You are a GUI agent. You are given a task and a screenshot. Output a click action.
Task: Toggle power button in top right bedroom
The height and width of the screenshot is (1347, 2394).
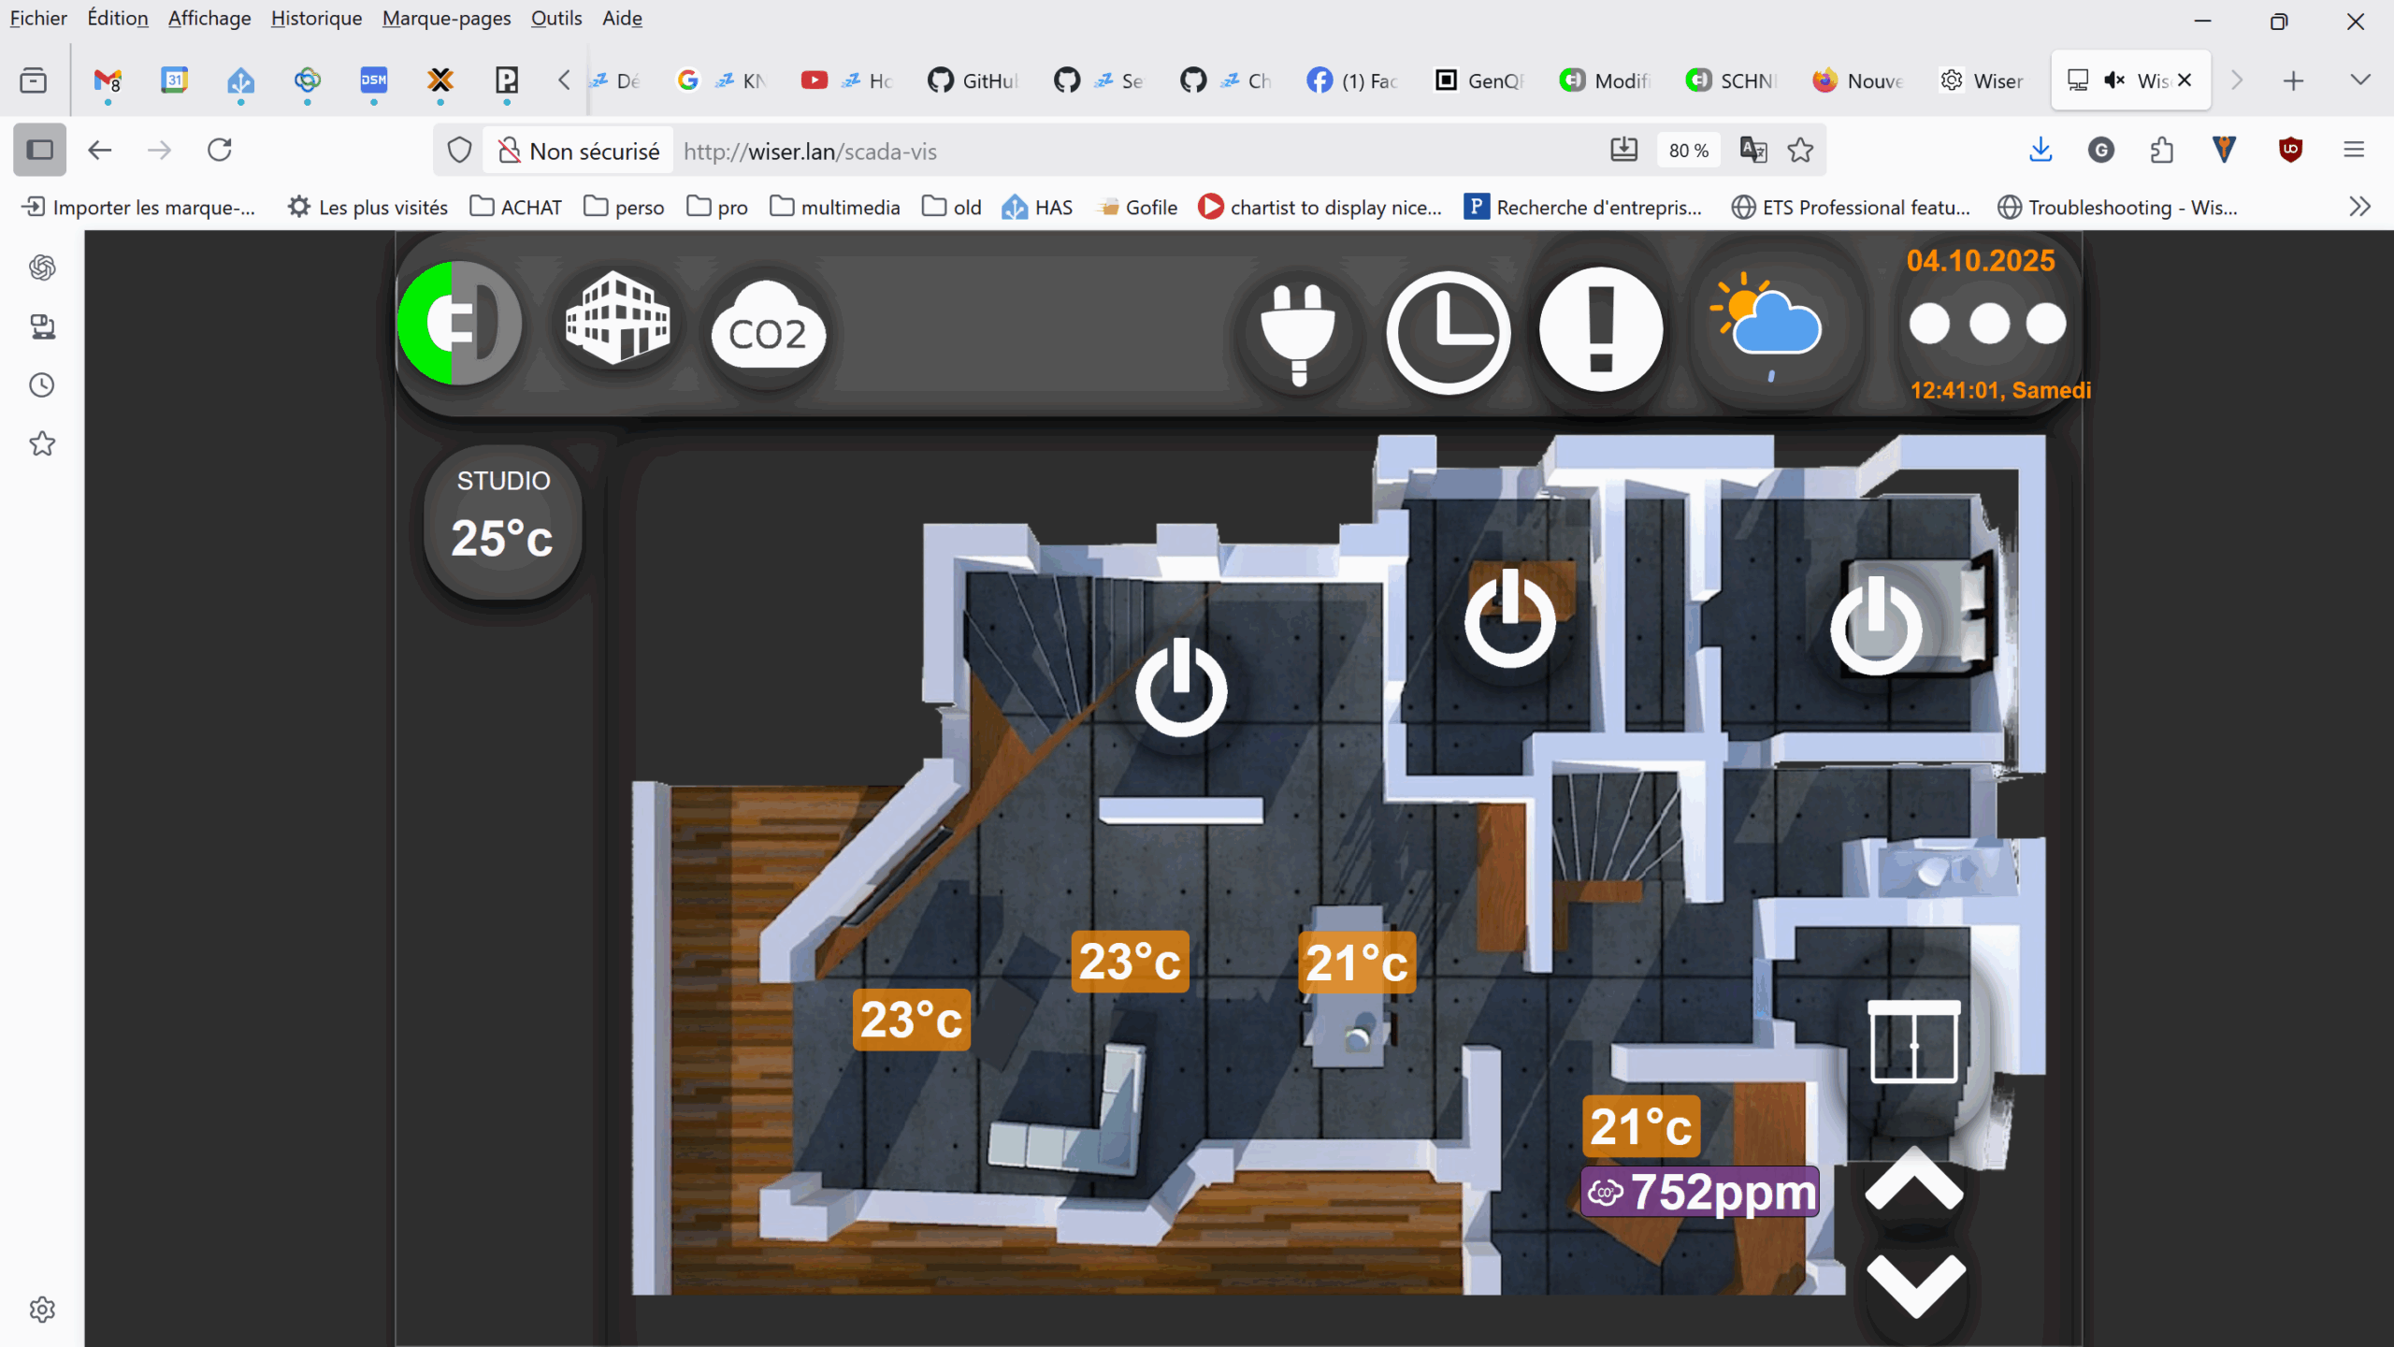[1876, 625]
